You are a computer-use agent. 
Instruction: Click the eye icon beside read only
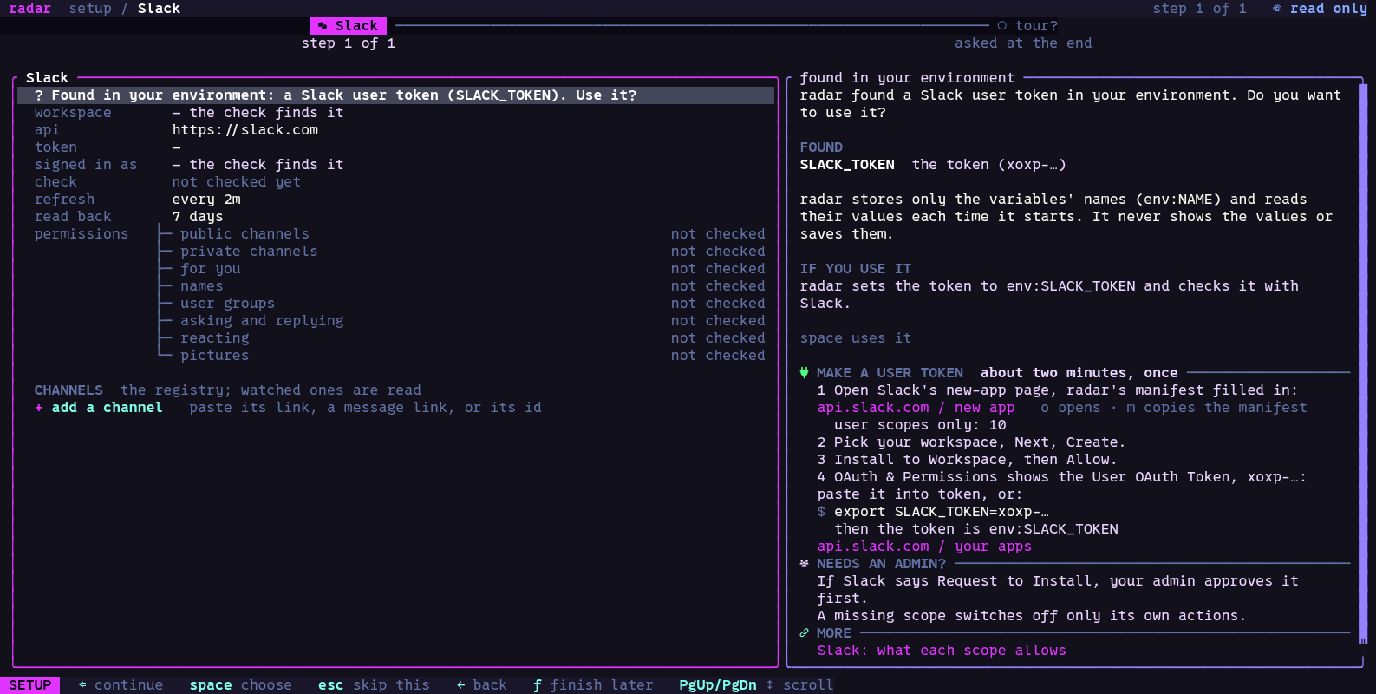pos(1277,9)
